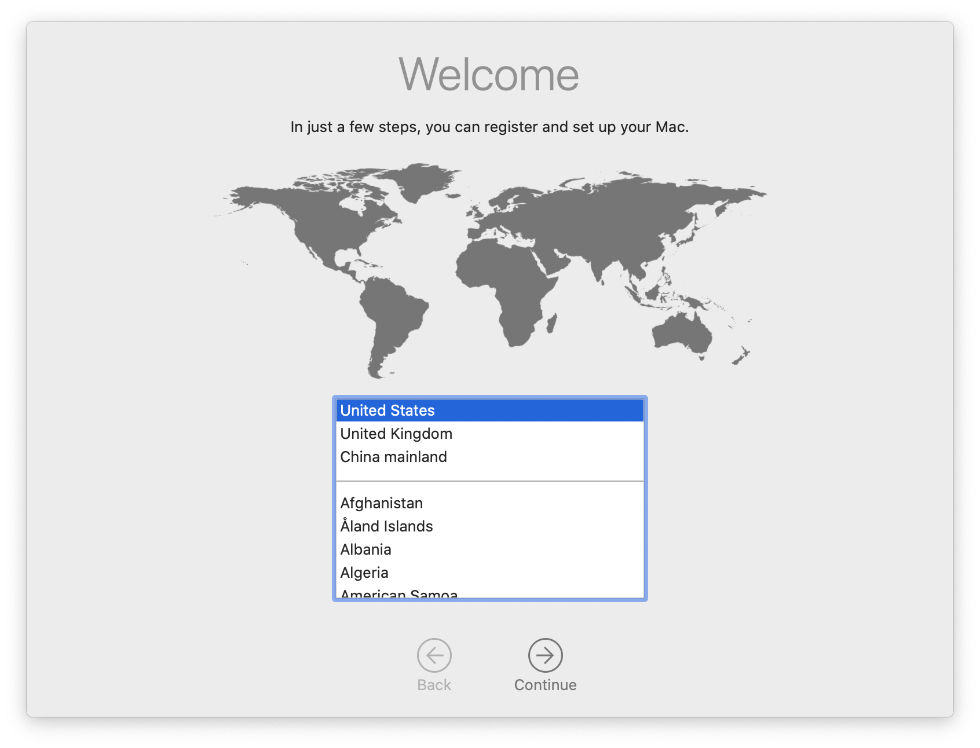Select United States in the country list
Viewport: 980px width, 748px height.
[x=490, y=410]
